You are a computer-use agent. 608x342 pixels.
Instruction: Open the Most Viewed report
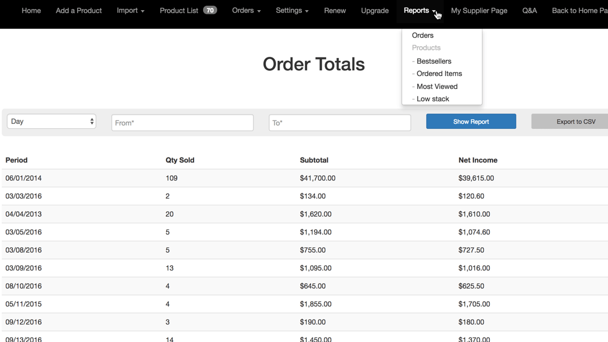(x=436, y=87)
